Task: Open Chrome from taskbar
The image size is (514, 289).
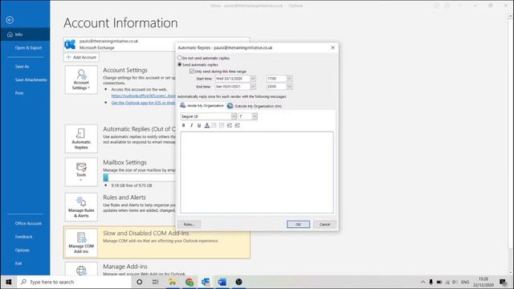Action: tap(190, 282)
